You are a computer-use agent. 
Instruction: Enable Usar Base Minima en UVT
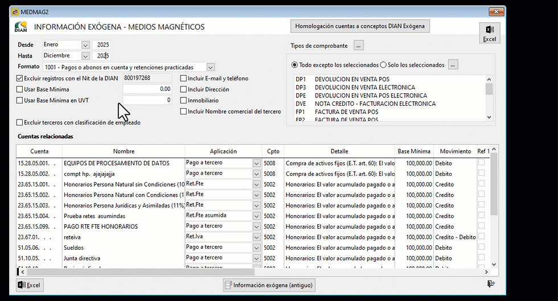(x=19, y=100)
